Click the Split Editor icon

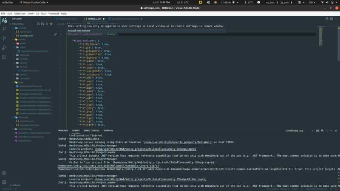331,19
